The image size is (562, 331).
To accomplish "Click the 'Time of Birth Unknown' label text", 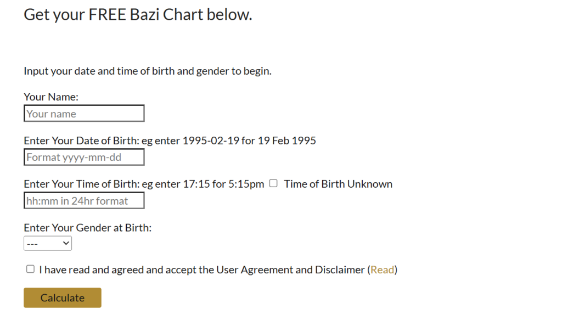I will [338, 184].
